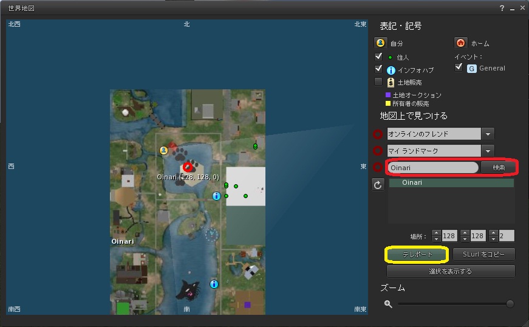Click the ホーム home icon button
Image resolution: width=529 pixels, height=327 pixels.
460,43
